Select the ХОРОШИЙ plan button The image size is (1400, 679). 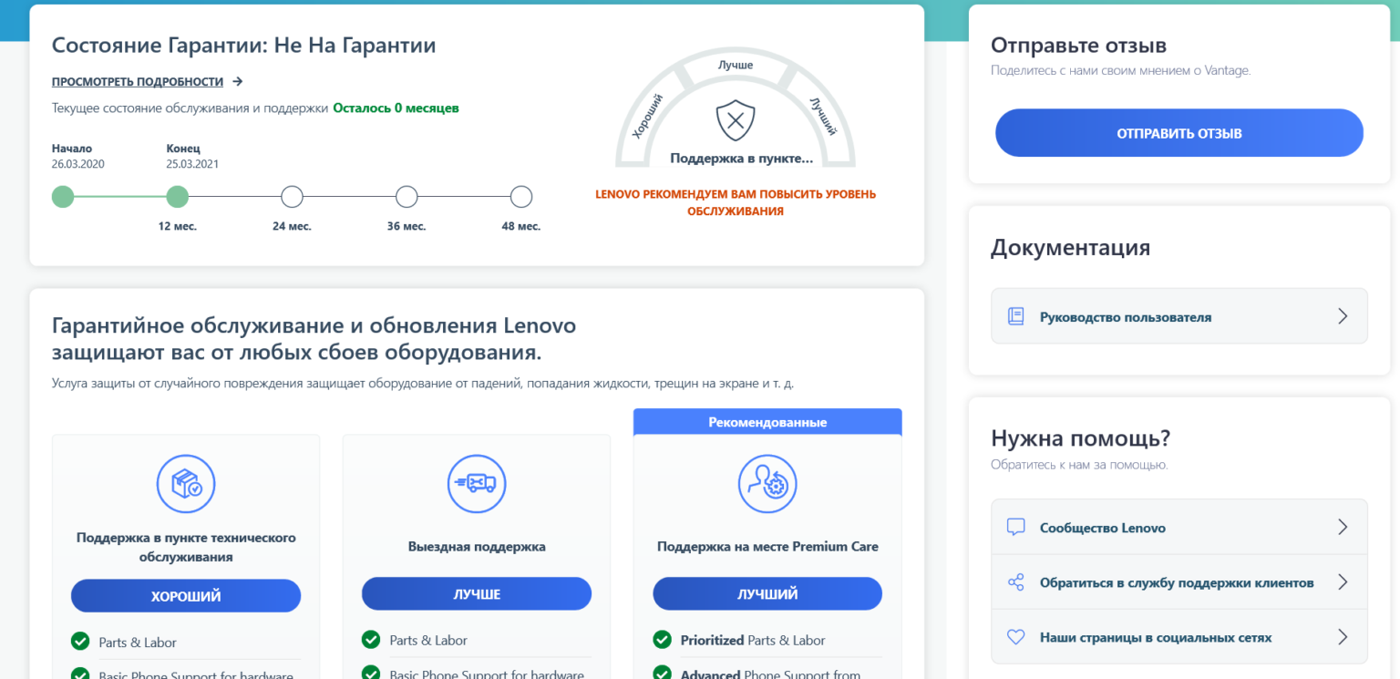[186, 596]
